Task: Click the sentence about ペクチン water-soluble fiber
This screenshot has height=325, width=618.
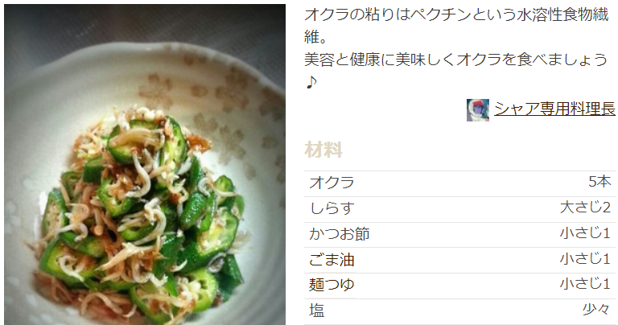Action: (456, 26)
